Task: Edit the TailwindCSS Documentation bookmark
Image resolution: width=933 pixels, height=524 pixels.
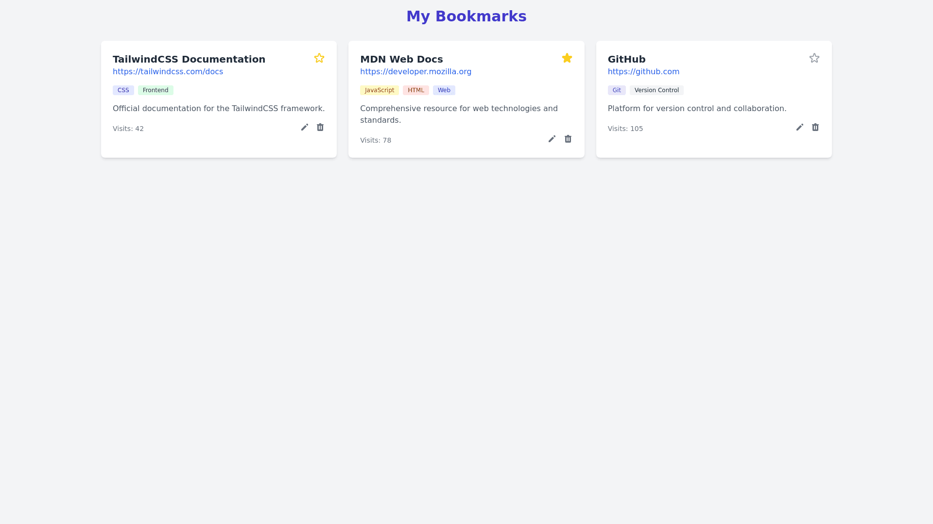Action: (305, 127)
